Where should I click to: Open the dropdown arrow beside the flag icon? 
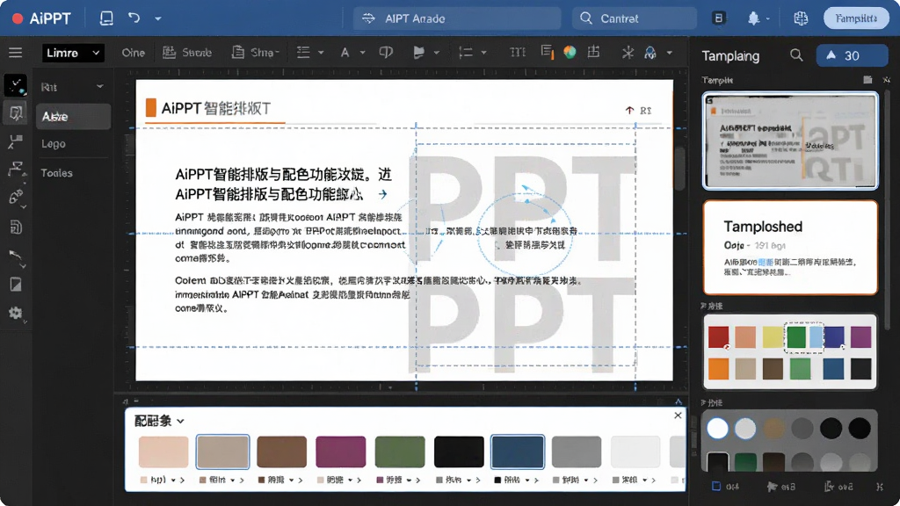(436, 53)
